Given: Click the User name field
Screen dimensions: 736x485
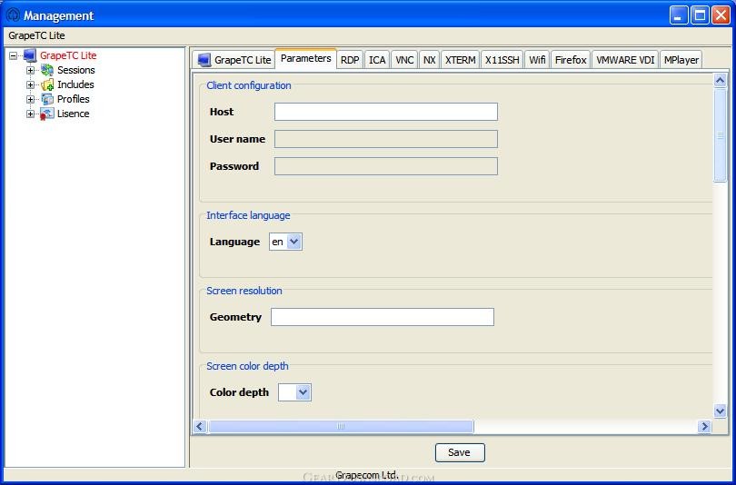Looking at the screenshot, I should pos(386,139).
